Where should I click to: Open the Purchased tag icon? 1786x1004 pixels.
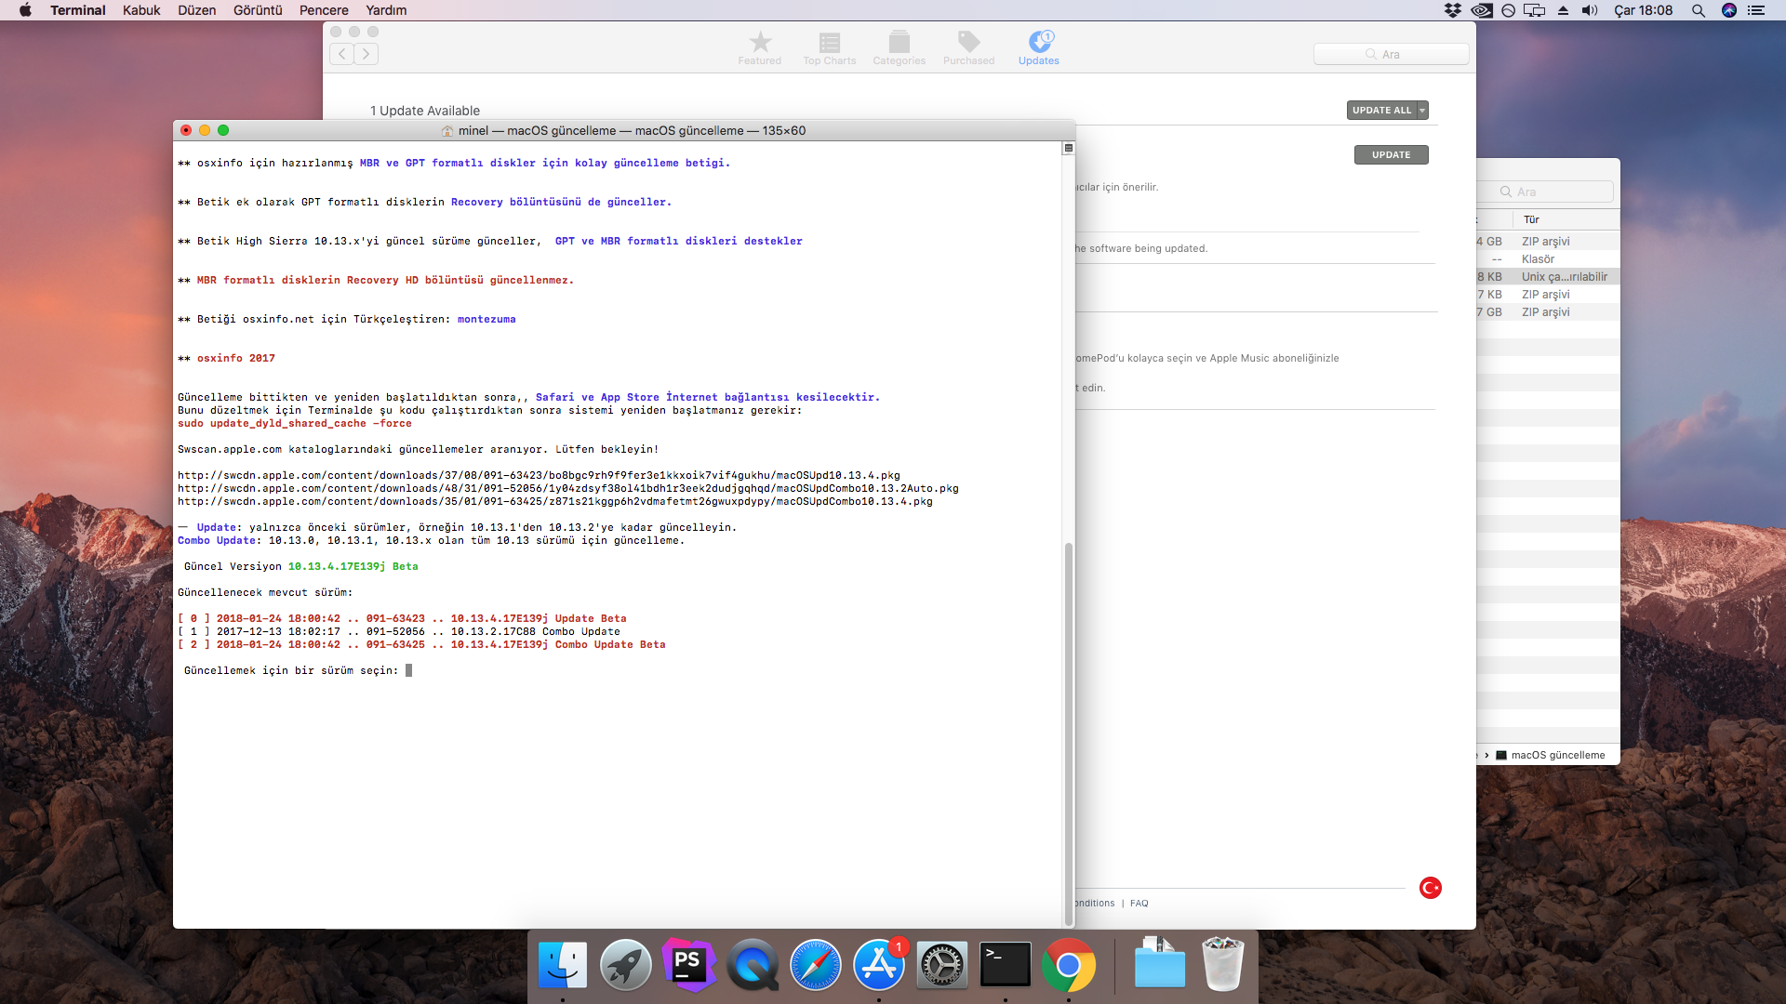tap(968, 47)
